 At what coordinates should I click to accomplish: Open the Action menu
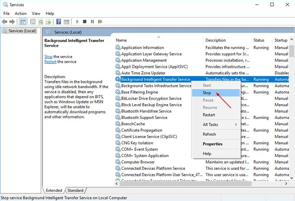pyautogui.click(x=21, y=14)
